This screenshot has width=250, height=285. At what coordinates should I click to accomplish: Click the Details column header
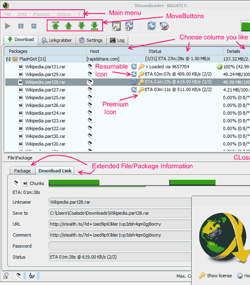click(237, 51)
